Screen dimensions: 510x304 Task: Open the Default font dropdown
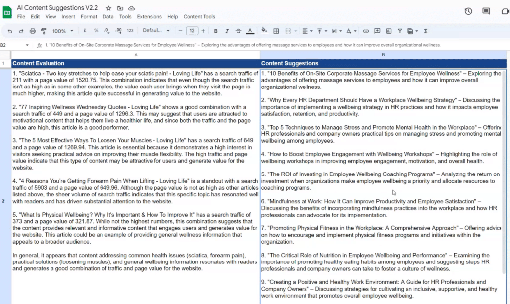156,31
